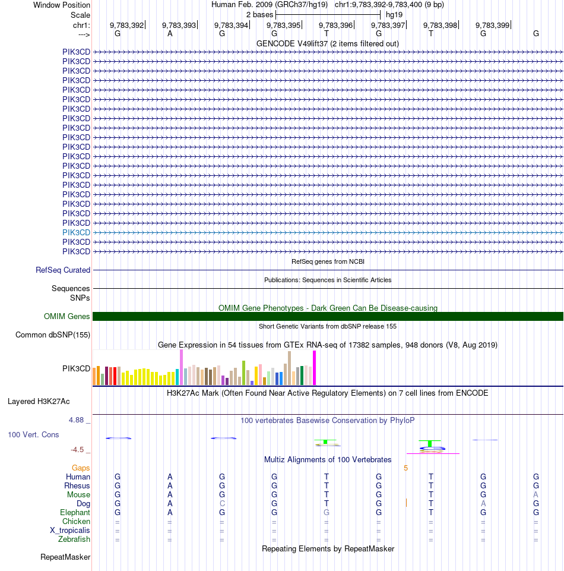The image size is (564, 571).
Task: Click the Scale track label
Action: (x=80, y=15)
